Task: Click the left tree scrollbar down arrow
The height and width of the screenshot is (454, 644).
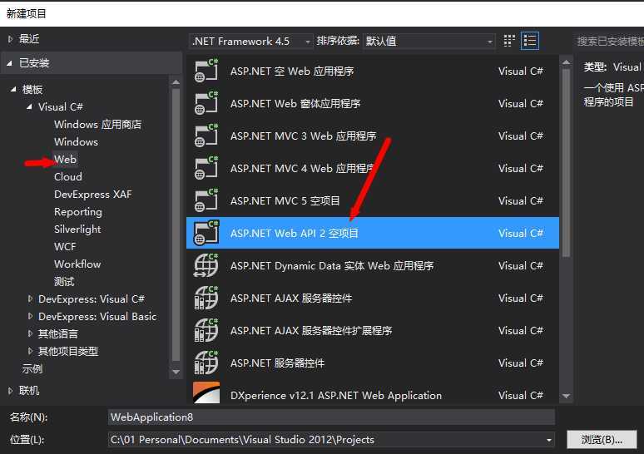Action: tap(176, 372)
